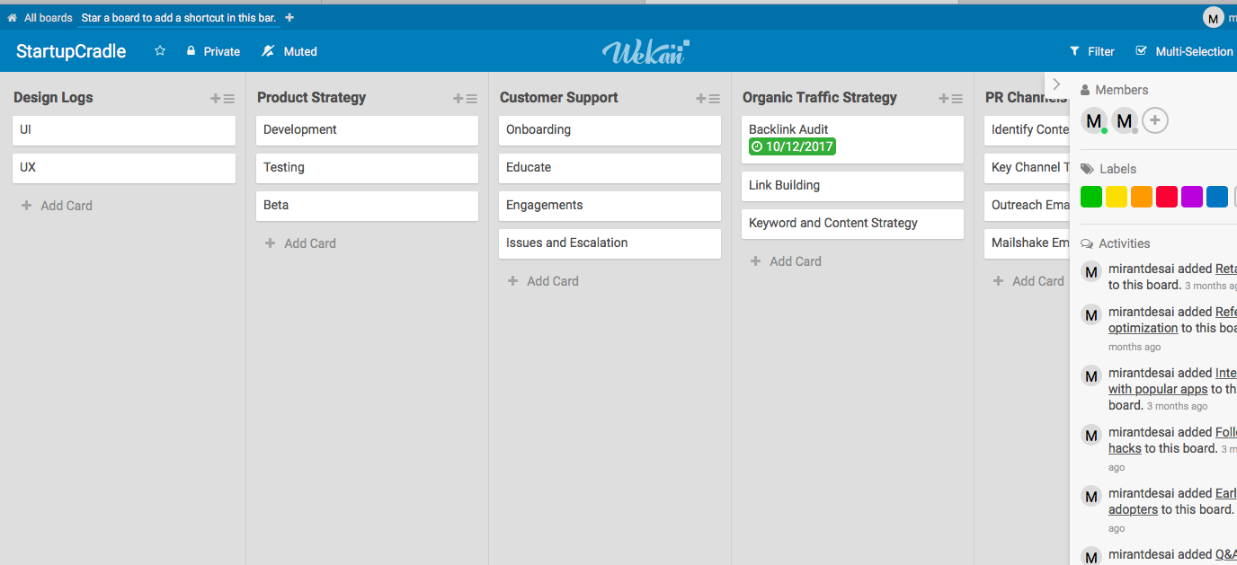Click the first member avatar M
Screen dimensions: 1237x565
(1093, 120)
